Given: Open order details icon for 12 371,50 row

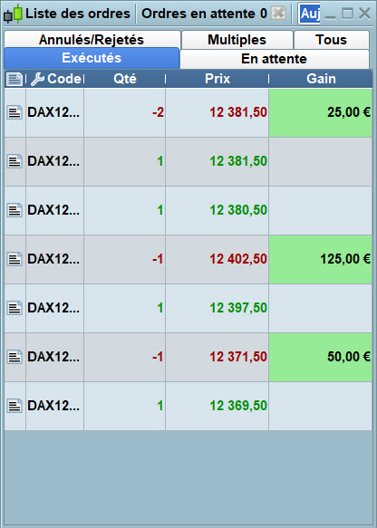Looking at the screenshot, I should pyautogui.click(x=14, y=357).
